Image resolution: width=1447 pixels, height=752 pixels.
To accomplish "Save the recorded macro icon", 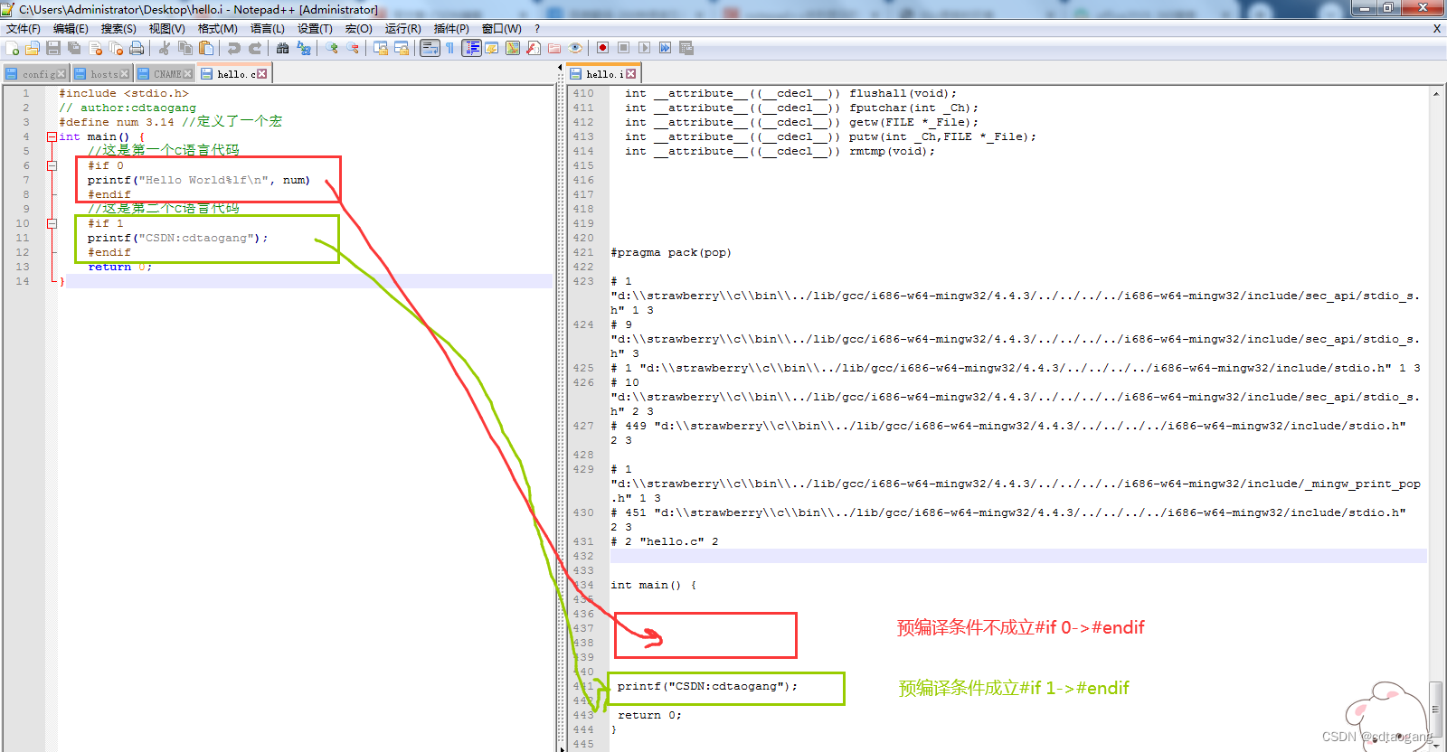I will 686,48.
